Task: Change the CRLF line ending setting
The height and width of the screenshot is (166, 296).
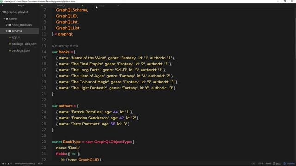Action: pyautogui.click(x=253, y=164)
